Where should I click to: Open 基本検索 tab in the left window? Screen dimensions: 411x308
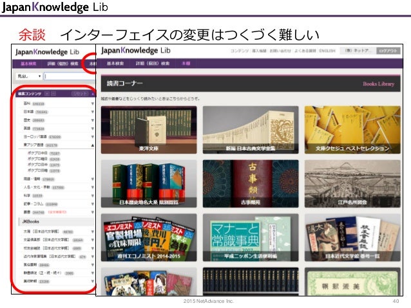[28, 64]
